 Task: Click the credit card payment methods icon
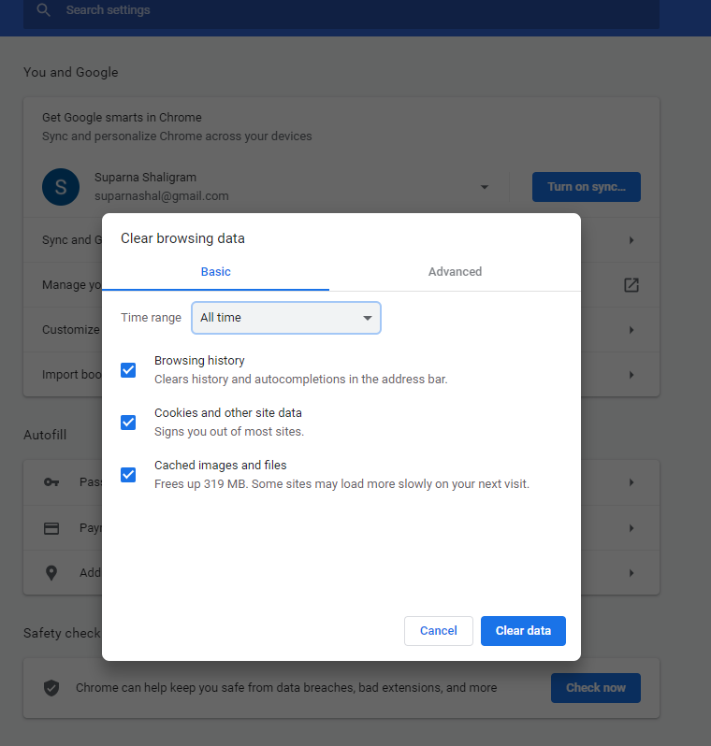coord(51,528)
